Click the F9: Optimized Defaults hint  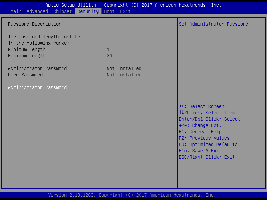point(208,144)
